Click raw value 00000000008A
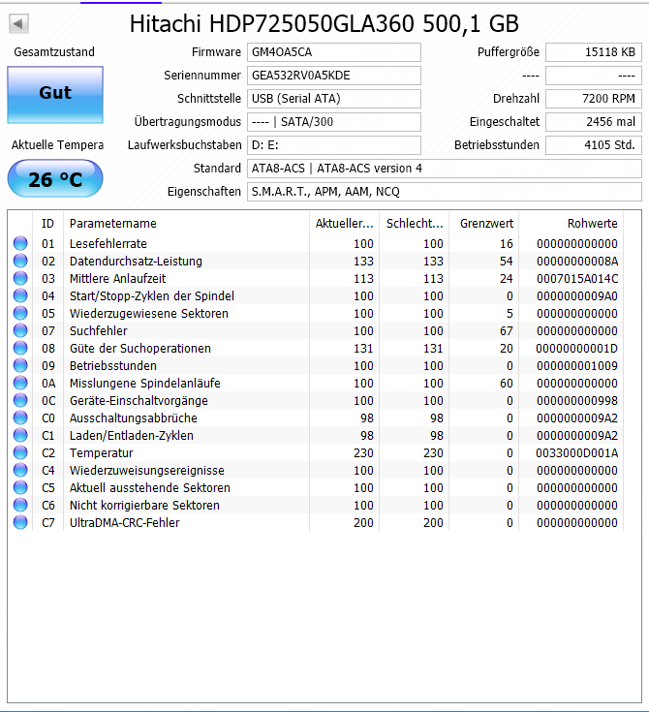This screenshot has width=649, height=712. click(x=576, y=262)
